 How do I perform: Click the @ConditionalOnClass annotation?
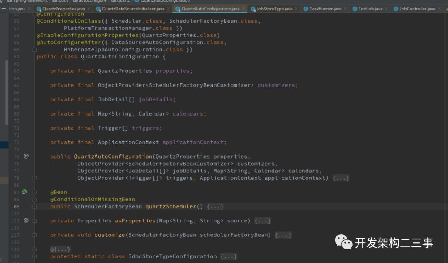pyautogui.click(x=69, y=21)
